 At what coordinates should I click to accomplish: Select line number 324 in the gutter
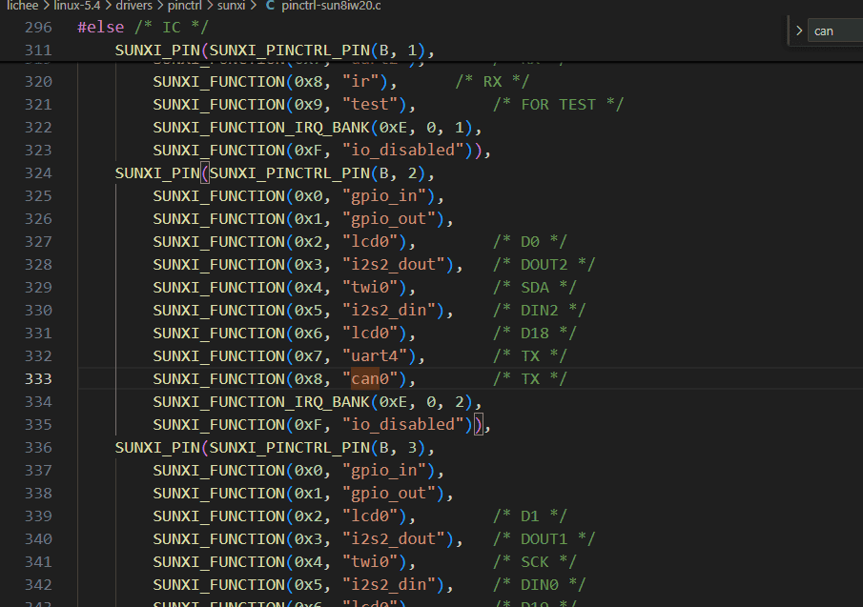coord(38,172)
